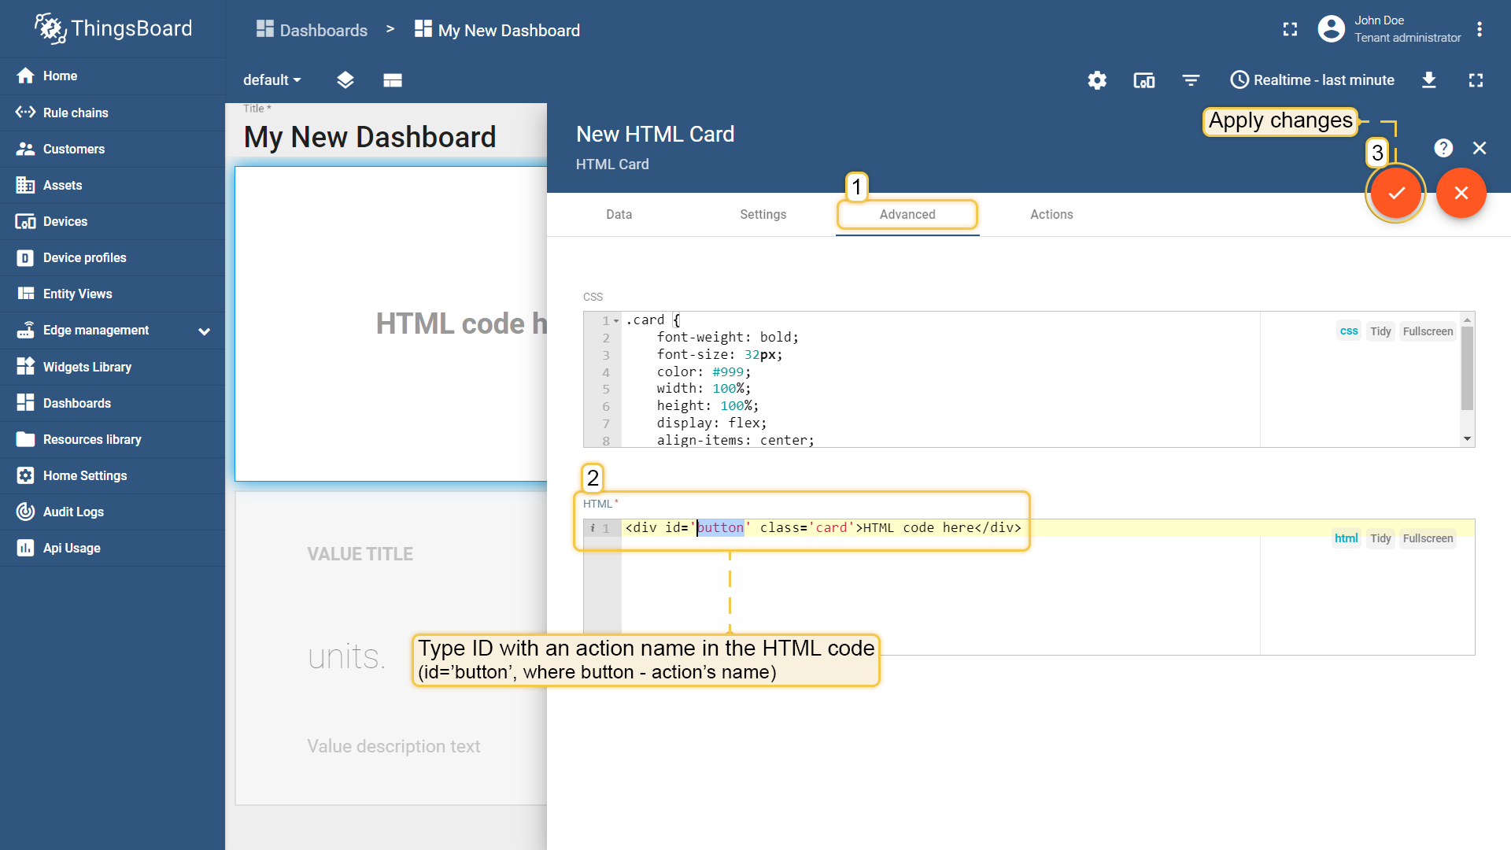Viewport: 1511px width, 850px height.
Task: Open the John Doe user avatar
Action: pyautogui.click(x=1331, y=29)
